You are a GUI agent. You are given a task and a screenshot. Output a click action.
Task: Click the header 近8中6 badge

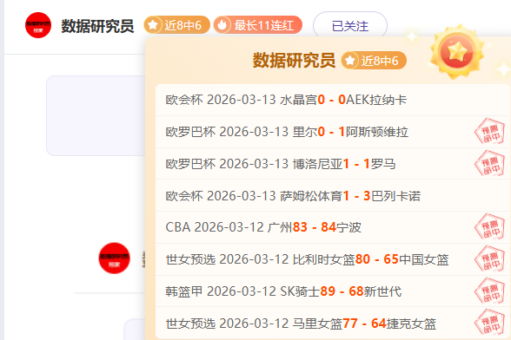point(176,25)
